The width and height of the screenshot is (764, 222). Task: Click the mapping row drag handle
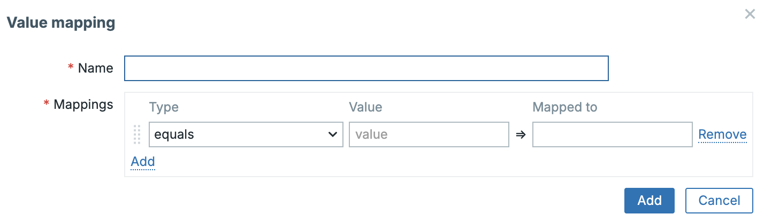click(x=137, y=134)
